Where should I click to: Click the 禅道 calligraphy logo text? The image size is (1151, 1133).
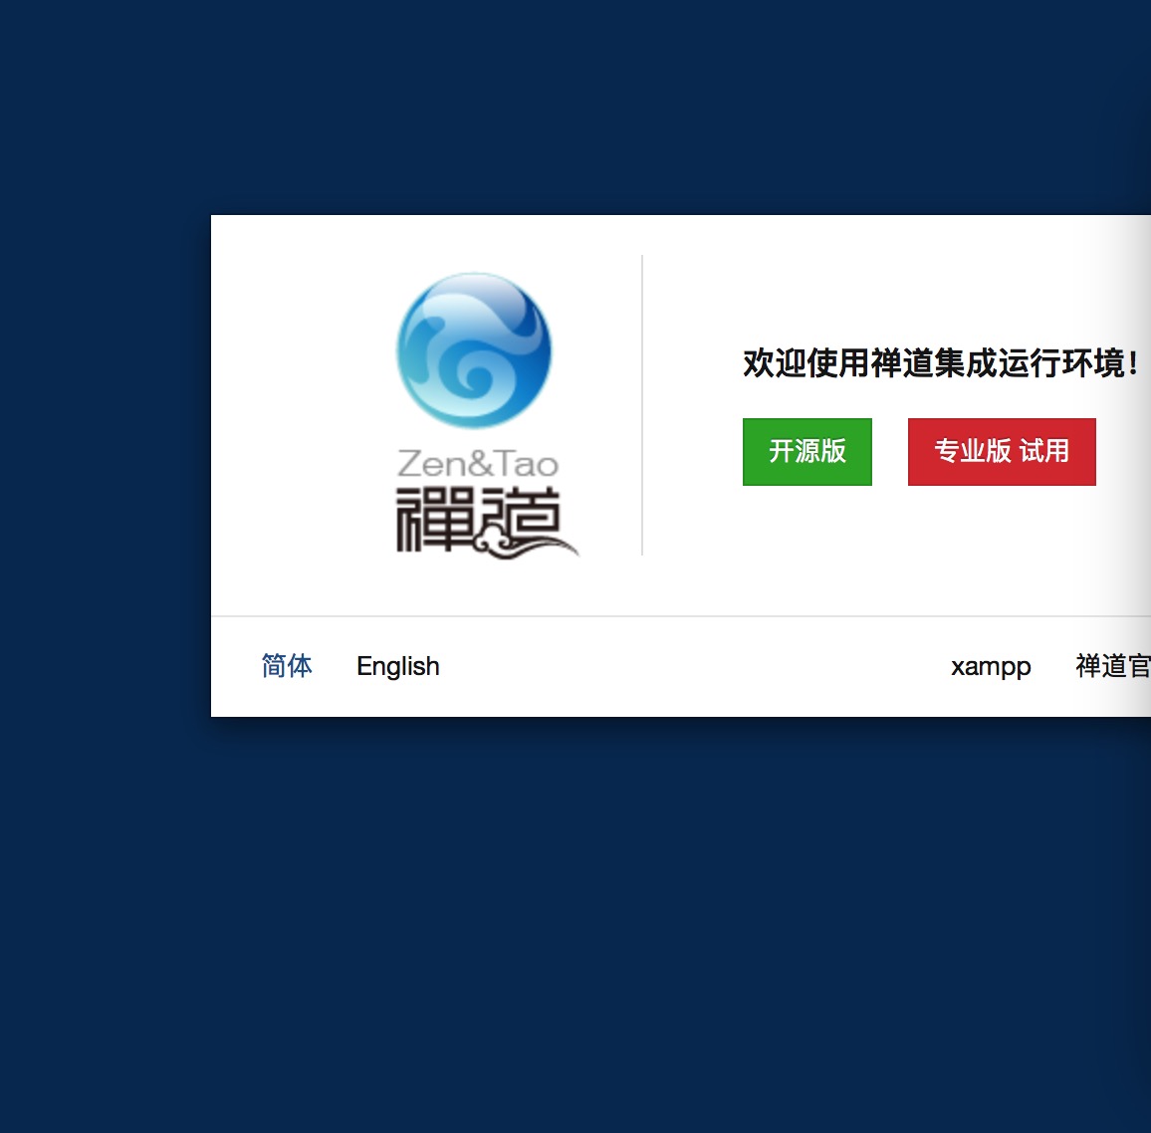[x=486, y=521]
